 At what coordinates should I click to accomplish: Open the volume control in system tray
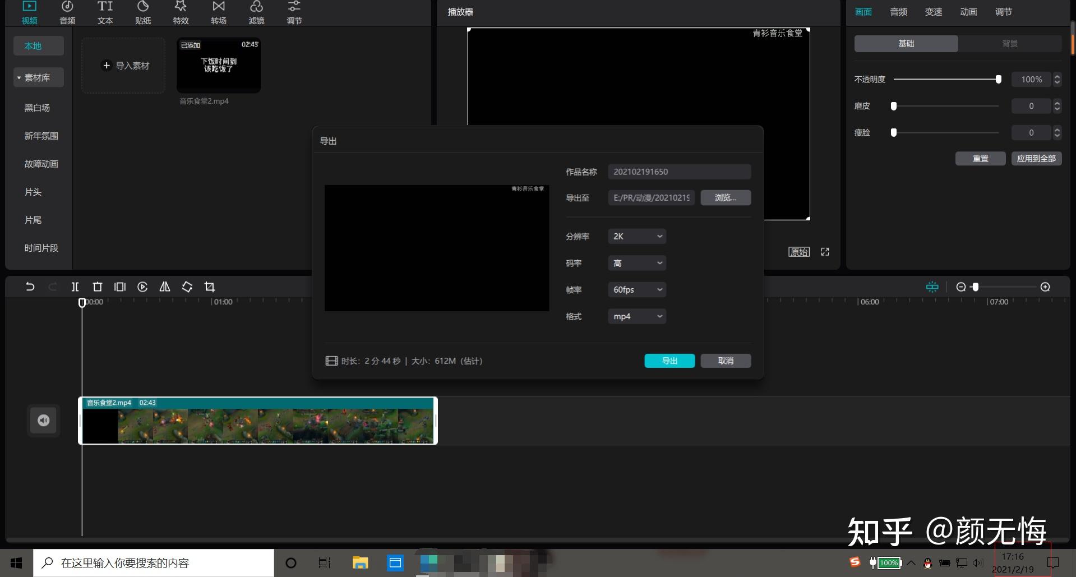click(978, 563)
